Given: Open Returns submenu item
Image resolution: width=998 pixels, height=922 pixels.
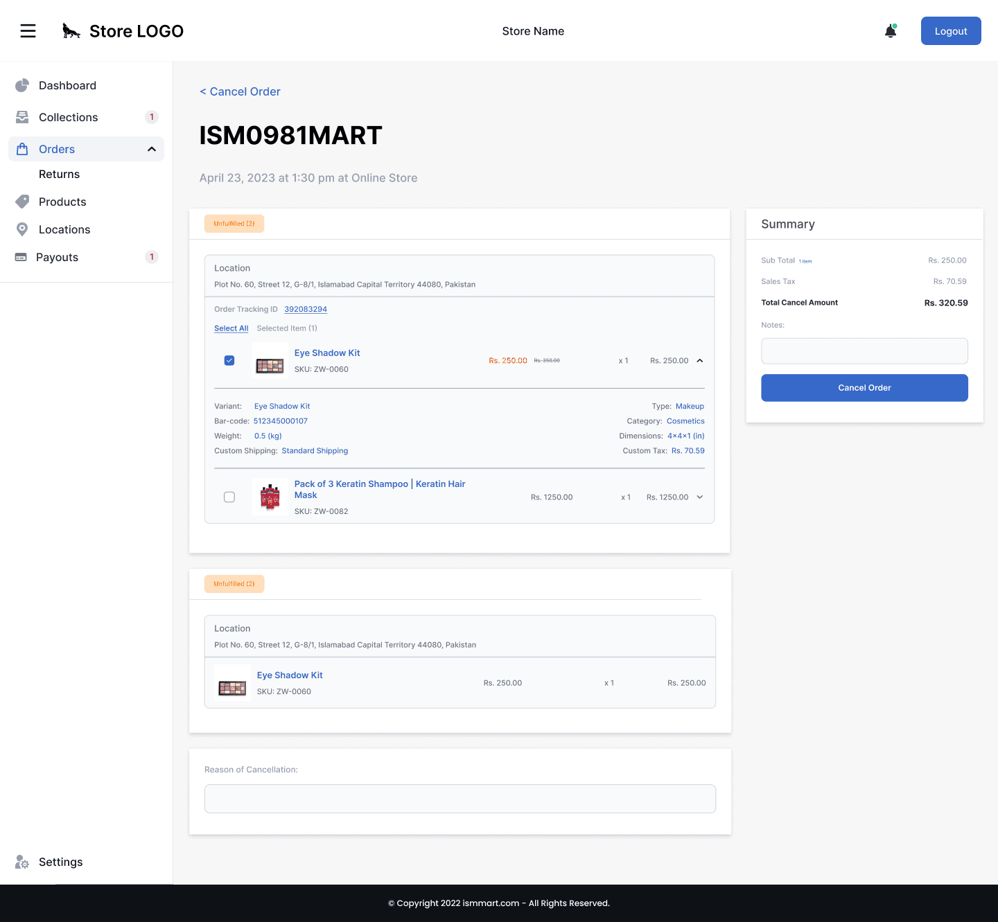Looking at the screenshot, I should coord(59,174).
